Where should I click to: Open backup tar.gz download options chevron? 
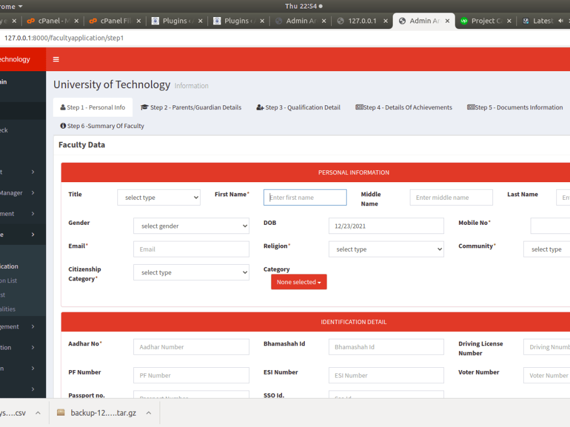click(148, 413)
